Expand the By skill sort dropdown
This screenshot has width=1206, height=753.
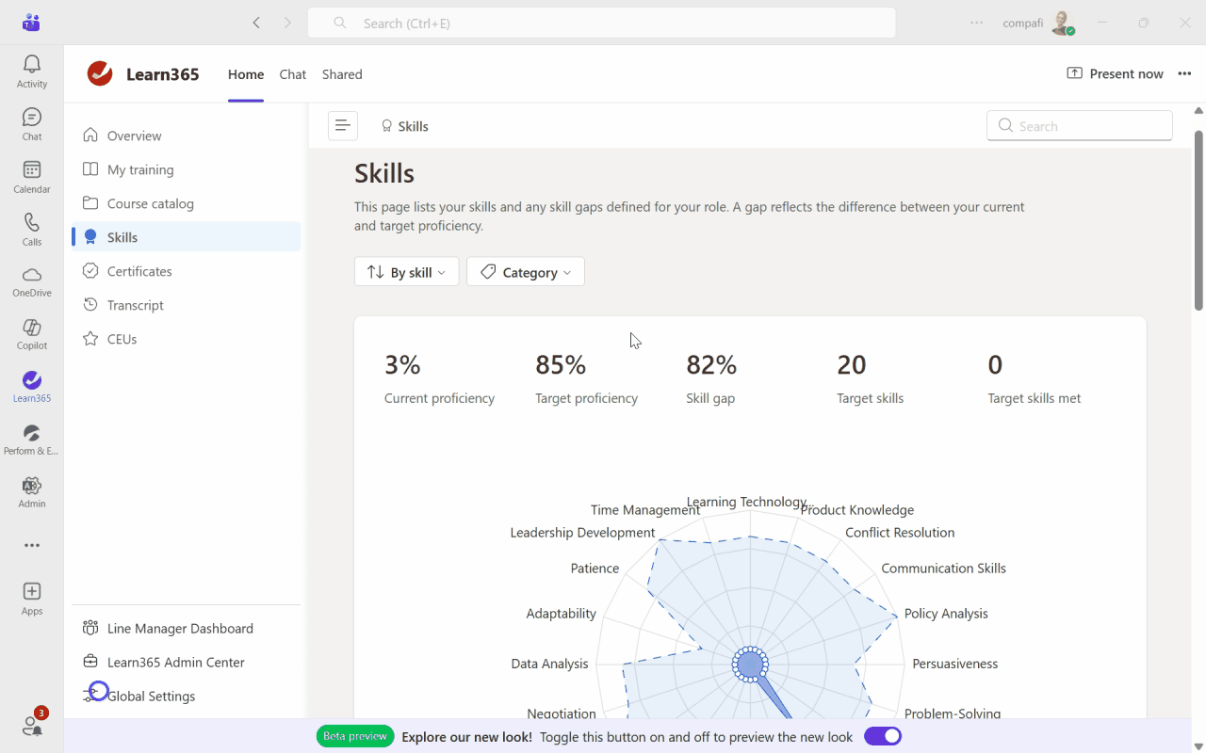pos(406,272)
